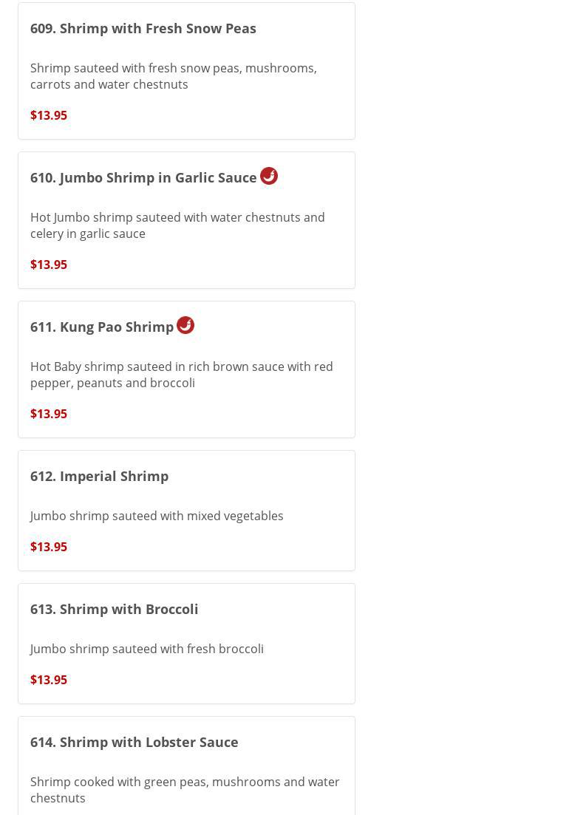
Task: Choose 612. Imperial Shrimp menu item
Action: [99, 476]
